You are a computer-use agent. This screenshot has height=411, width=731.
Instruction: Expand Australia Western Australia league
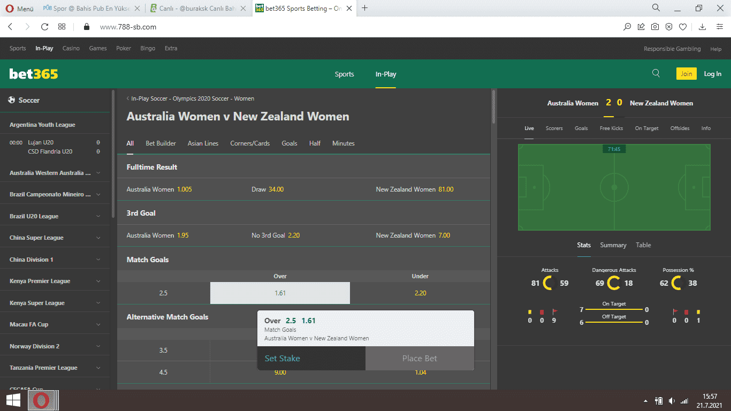(x=98, y=173)
